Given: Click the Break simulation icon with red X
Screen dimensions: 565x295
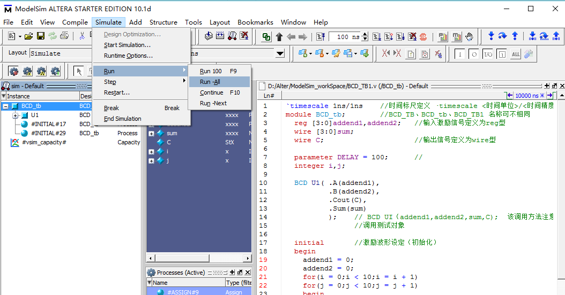Looking at the screenshot, I should pos(412,37).
